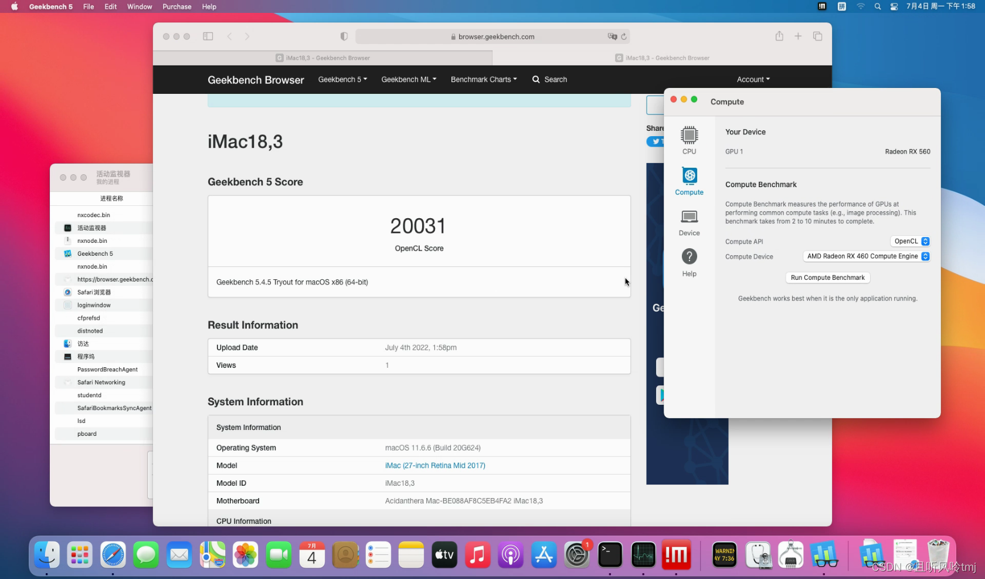The width and height of the screenshot is (985, 579).
Task: Open Terminal from the Dock
Action: tap(610, 554)
